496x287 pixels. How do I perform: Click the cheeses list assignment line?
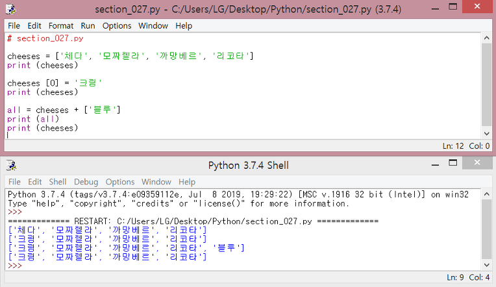130,56
